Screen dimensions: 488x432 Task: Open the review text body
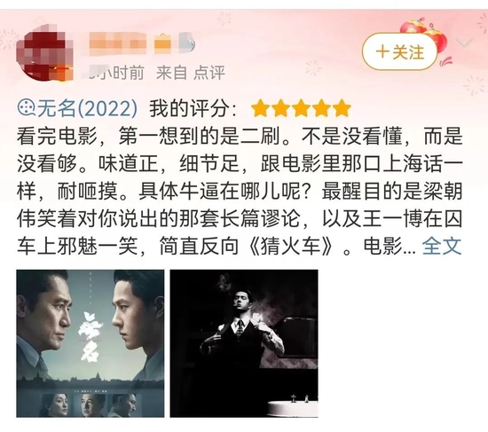239,191
